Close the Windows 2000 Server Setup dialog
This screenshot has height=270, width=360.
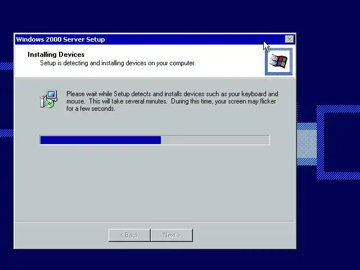pyautogui.click(x=289, y=39)
